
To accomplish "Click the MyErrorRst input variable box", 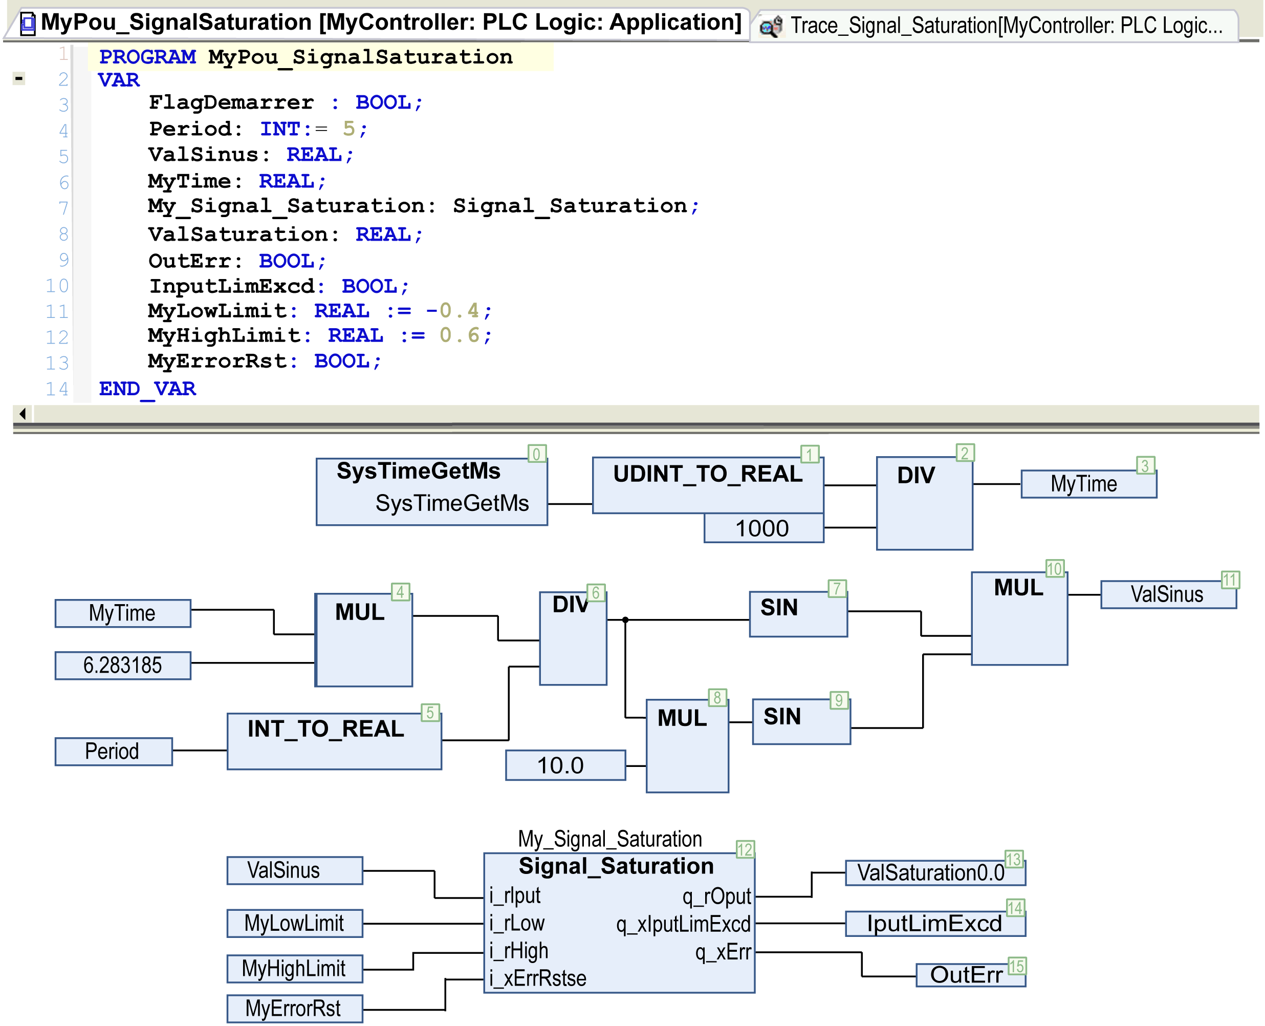I will (x=295, y=1008).
